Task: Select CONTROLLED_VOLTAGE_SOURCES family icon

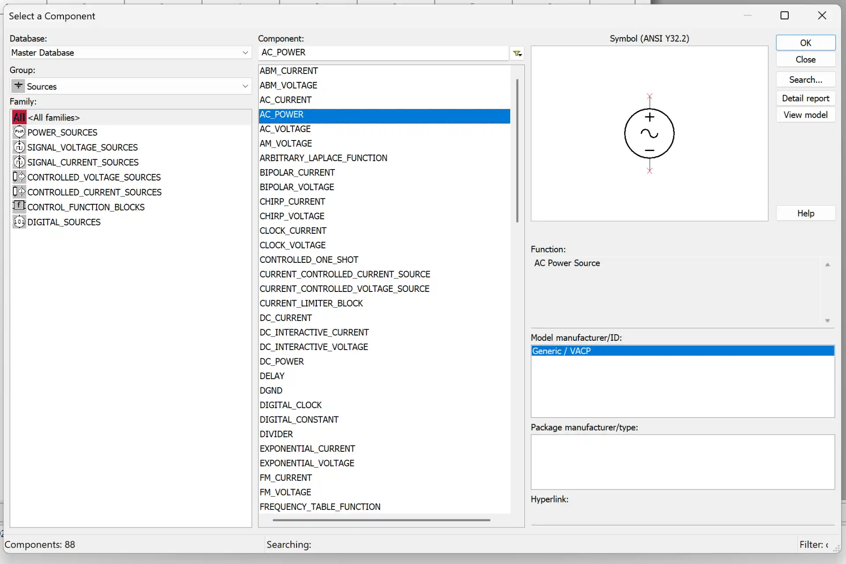Action: tap(19, 177)
